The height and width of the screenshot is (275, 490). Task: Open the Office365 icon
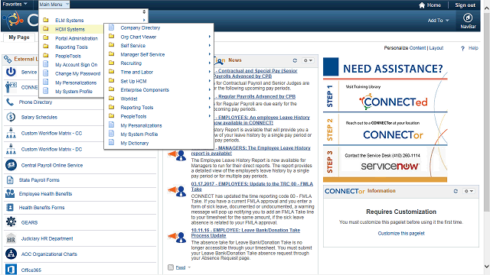[x=11, y=270]
